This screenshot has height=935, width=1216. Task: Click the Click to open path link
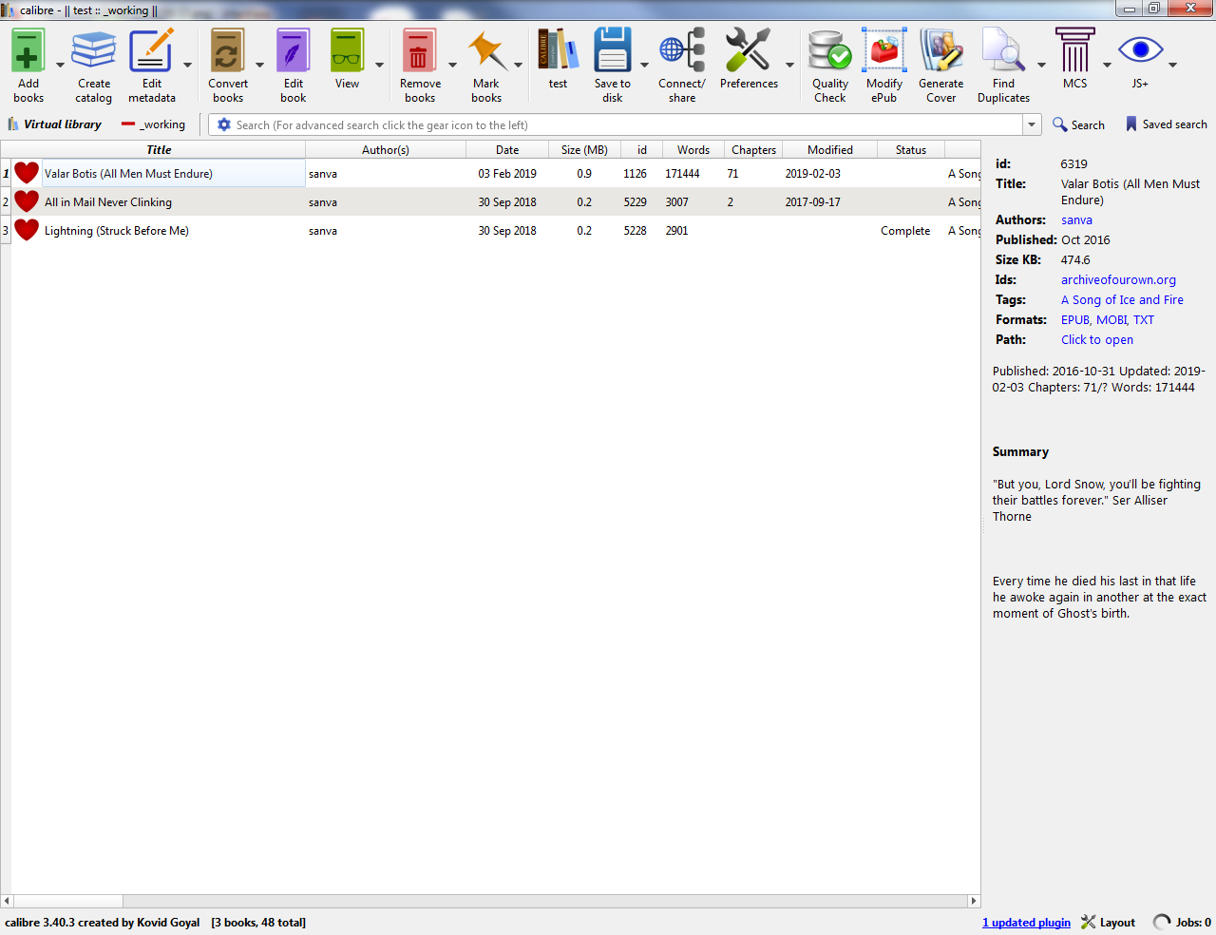pos(1097,339)
